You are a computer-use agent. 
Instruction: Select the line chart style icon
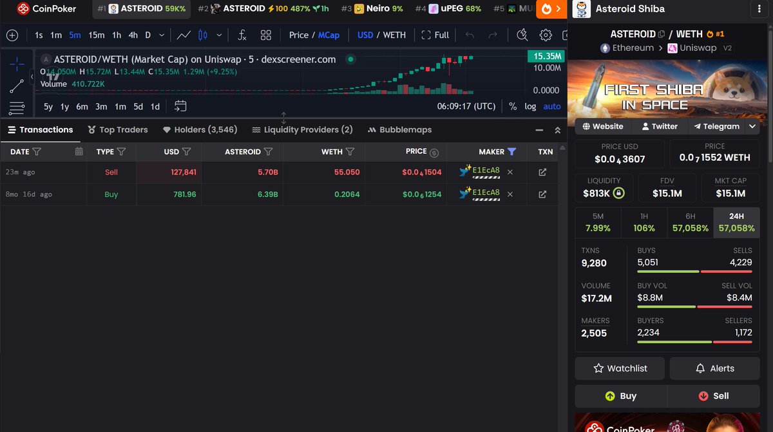184,35
